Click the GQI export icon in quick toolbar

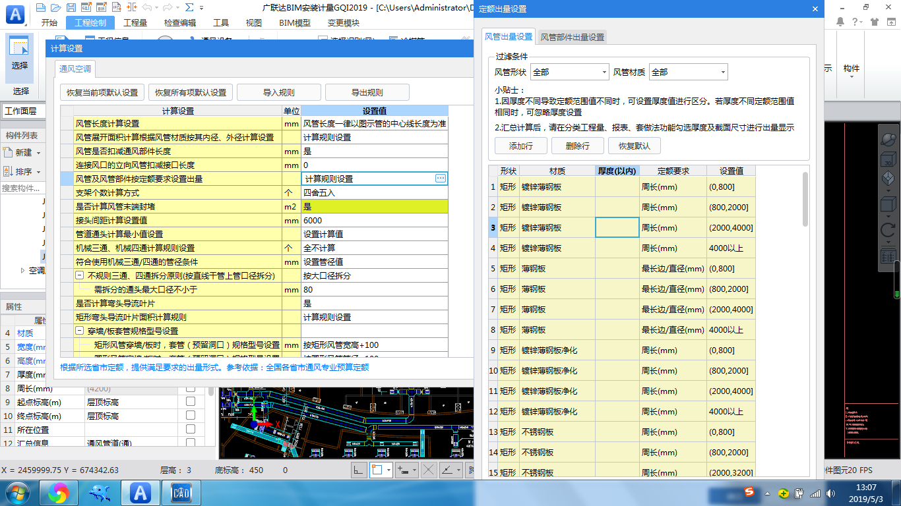(x=86, y=8)
